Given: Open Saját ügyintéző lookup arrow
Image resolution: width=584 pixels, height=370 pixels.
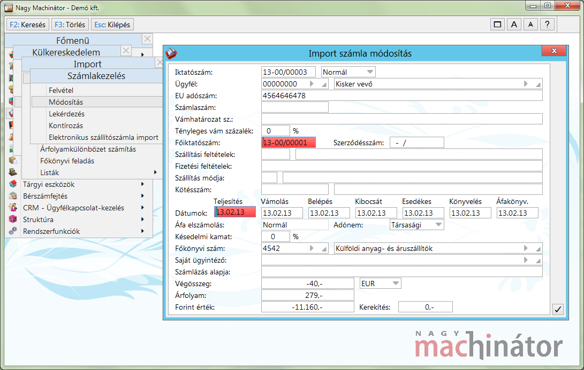Looking at the screenshot, I should pyautogui.click(x=526, y=260).
